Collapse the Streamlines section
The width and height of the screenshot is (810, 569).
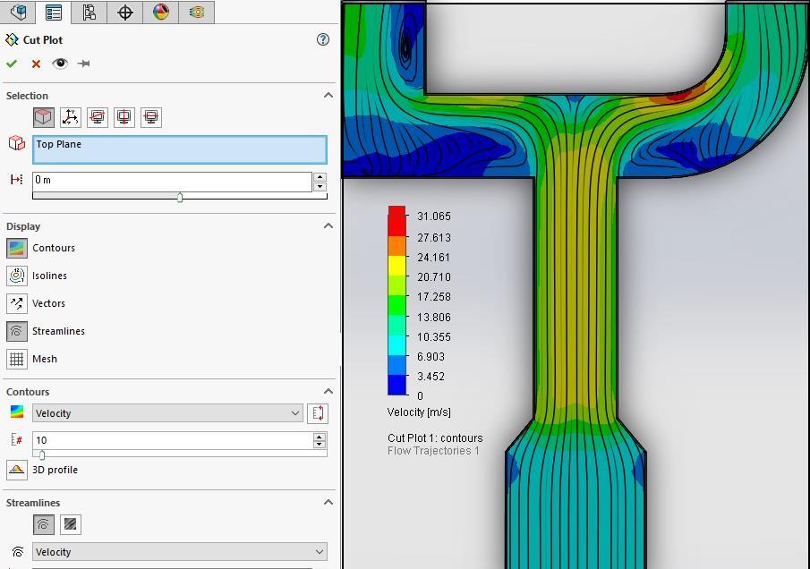328,503
